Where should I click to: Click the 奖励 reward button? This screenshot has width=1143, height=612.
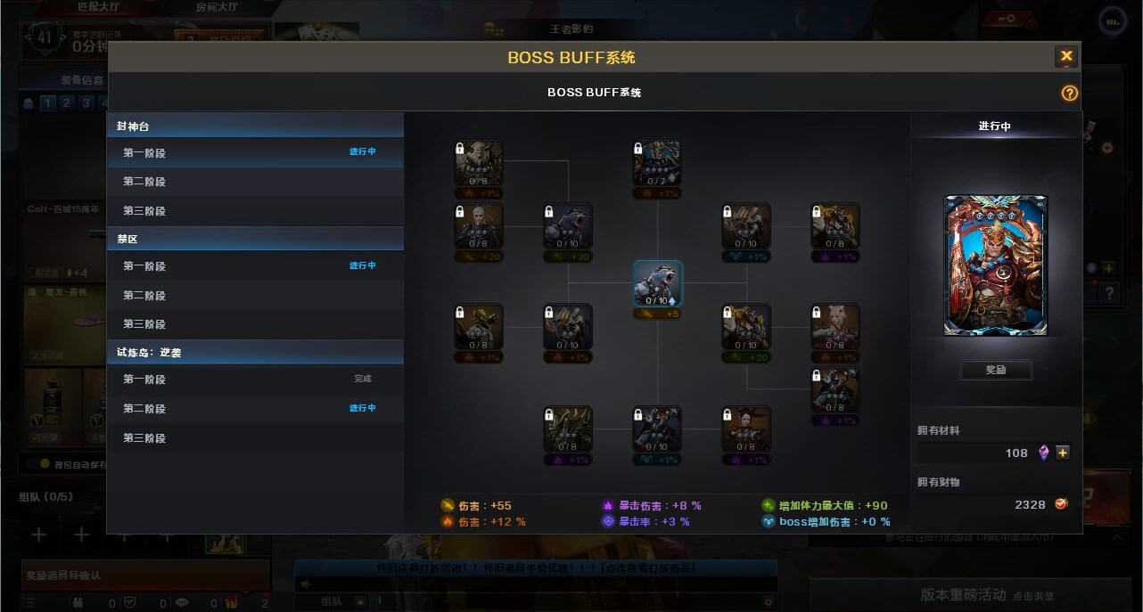[x=996, y=370]
